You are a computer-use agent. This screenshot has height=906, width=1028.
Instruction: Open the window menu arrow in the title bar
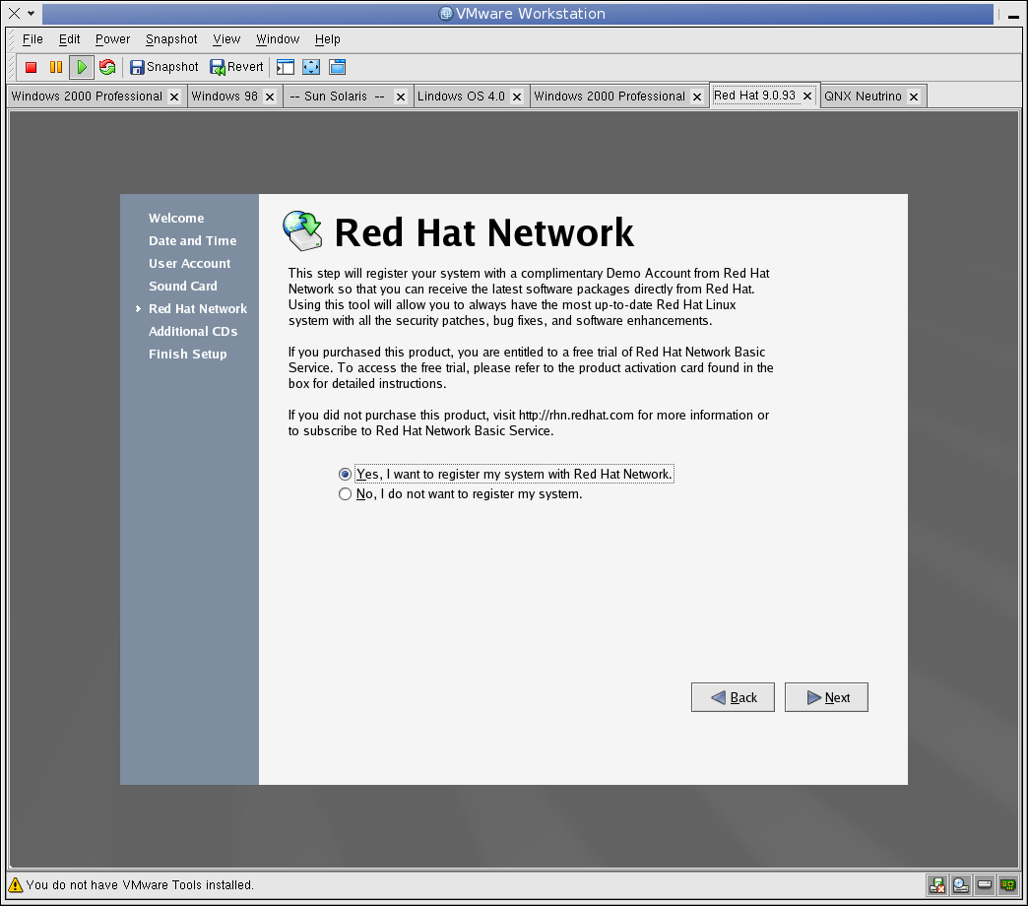click(31, 13)
